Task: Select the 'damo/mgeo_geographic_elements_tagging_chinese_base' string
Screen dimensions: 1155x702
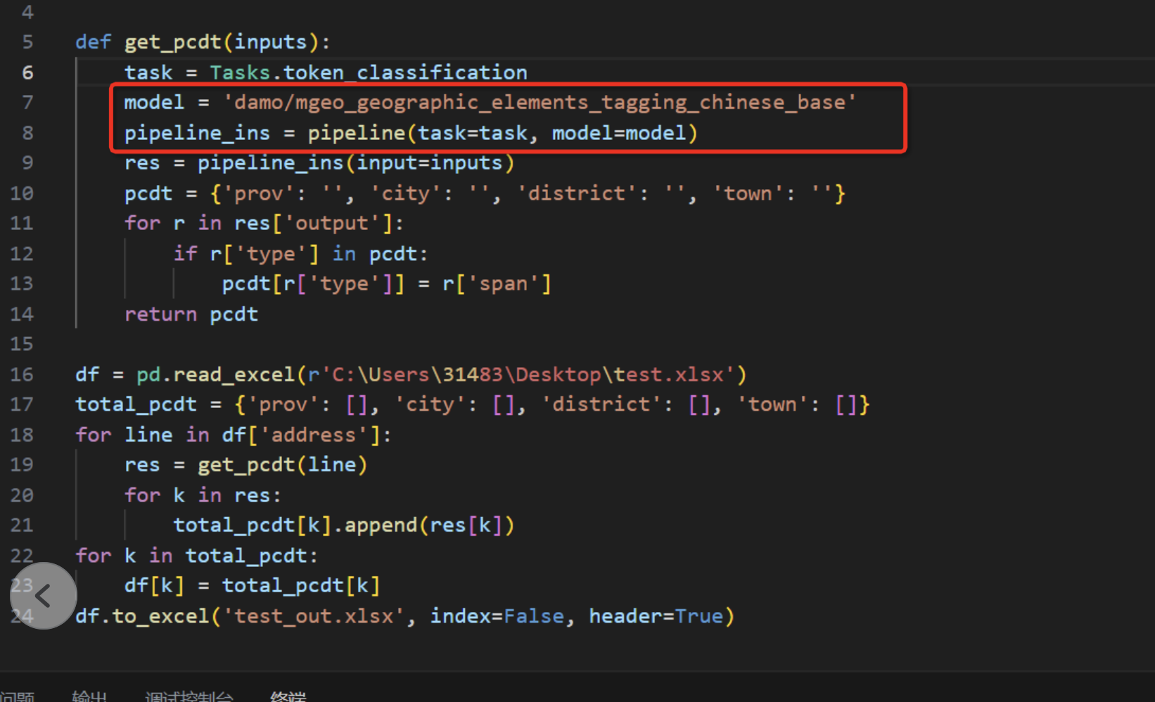Action: point(540,103)
